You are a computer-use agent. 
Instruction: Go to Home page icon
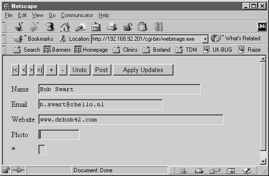[x=65, y=27]
